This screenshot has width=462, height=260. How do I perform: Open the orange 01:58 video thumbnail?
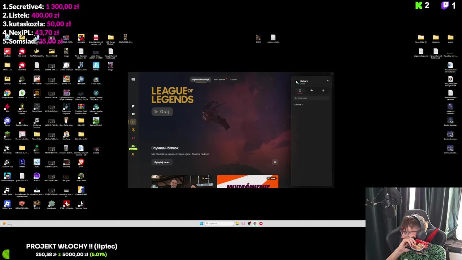(x=248, y=181)
